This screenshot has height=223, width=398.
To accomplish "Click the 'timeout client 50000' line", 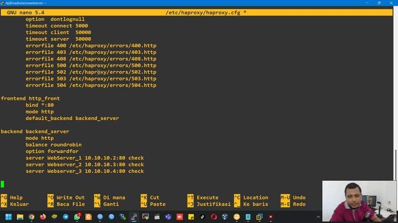I will point(58,32).
